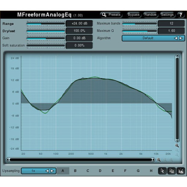The width and height of the screenshot is (187, 187).
Task: Toggle the Bypass button
Action: pos(134,15)
